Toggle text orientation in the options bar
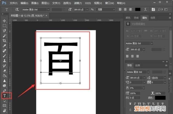 (x=17, y=9)
